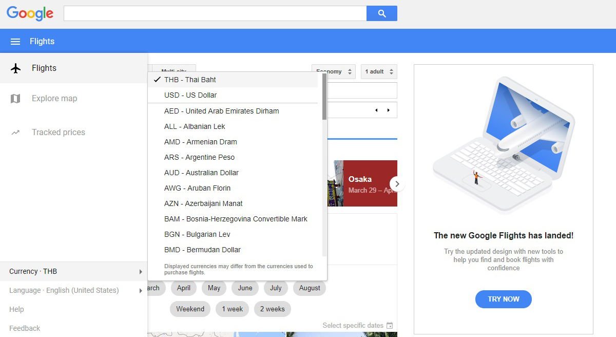This screenshot has height=337, width=616.
Task: Choose AUD - Australian Dollar
Action: click(x=233, y=173)
